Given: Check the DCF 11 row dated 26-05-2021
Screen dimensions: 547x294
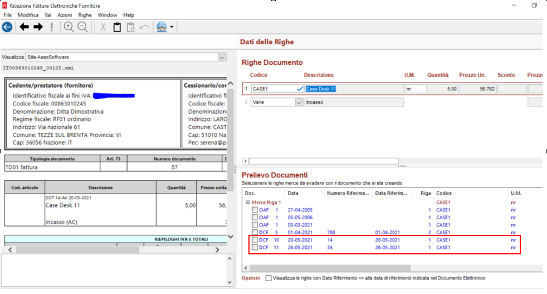Looking at the screenshot, I should coord(255,247).
